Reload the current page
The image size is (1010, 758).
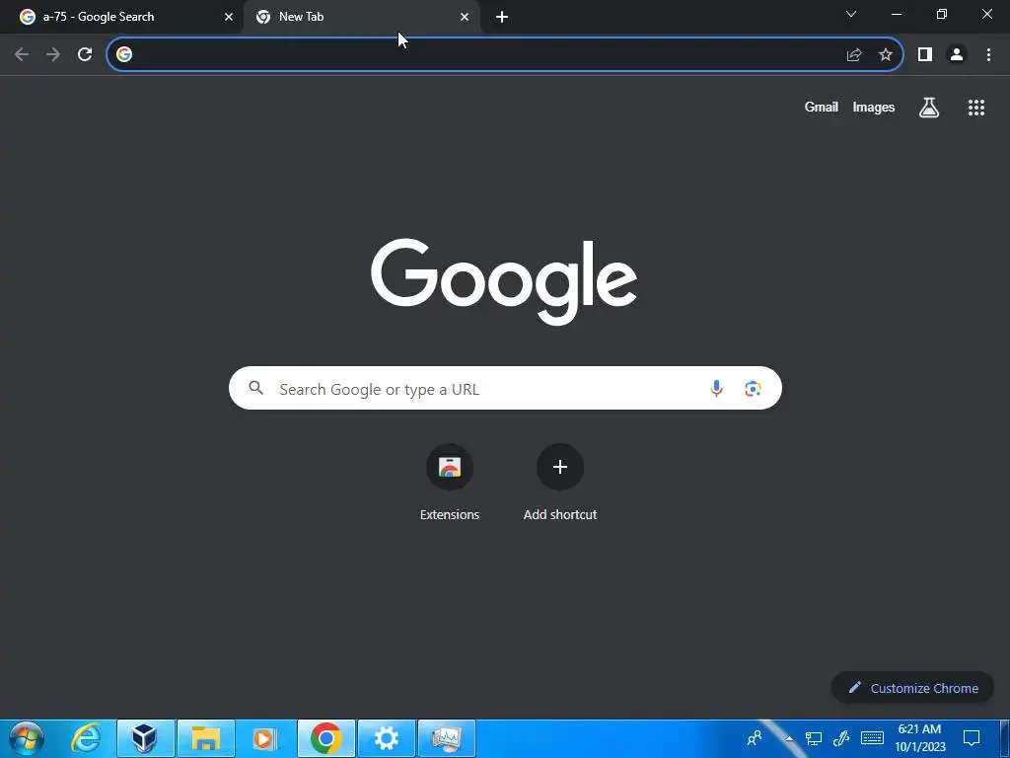click(x=85, y=55)
